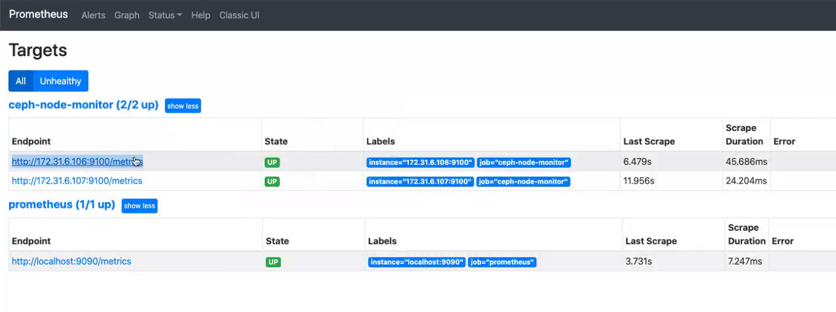Collapse ceph-node-monitor with show less

pyautogui.click(x=183, y=106)
